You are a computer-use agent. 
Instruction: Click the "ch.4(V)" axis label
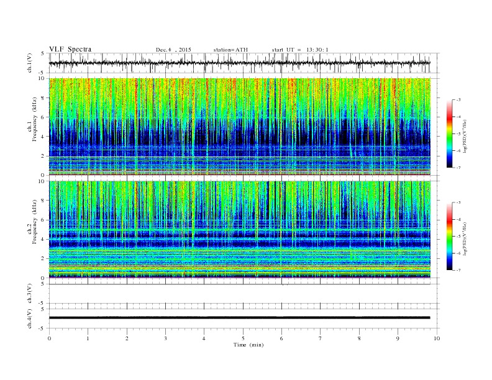30,319
